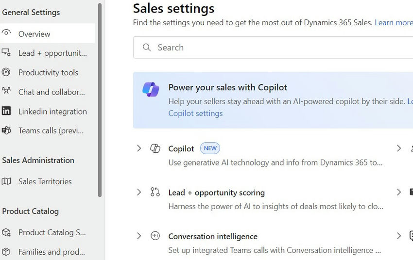The image size is (413, 260).
Task: Click the Sales Administration group heading
Action: (x=38, y=160)
